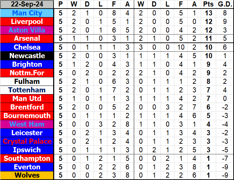
Task: Select the Liverpool team cell
Action: (x=27, y=22)
